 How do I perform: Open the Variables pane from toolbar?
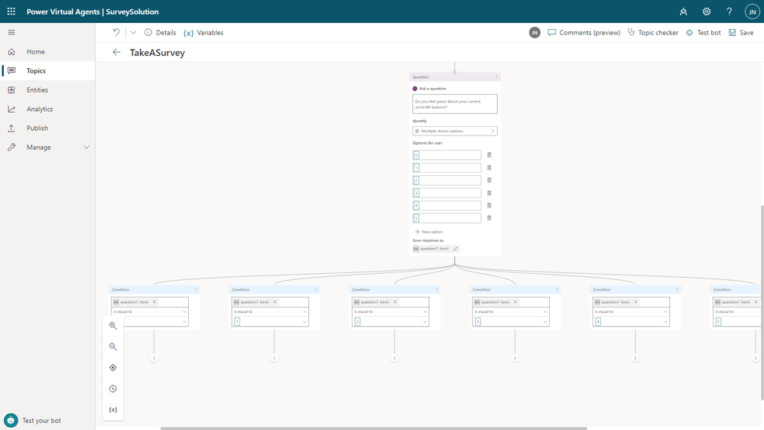[203, 33]
